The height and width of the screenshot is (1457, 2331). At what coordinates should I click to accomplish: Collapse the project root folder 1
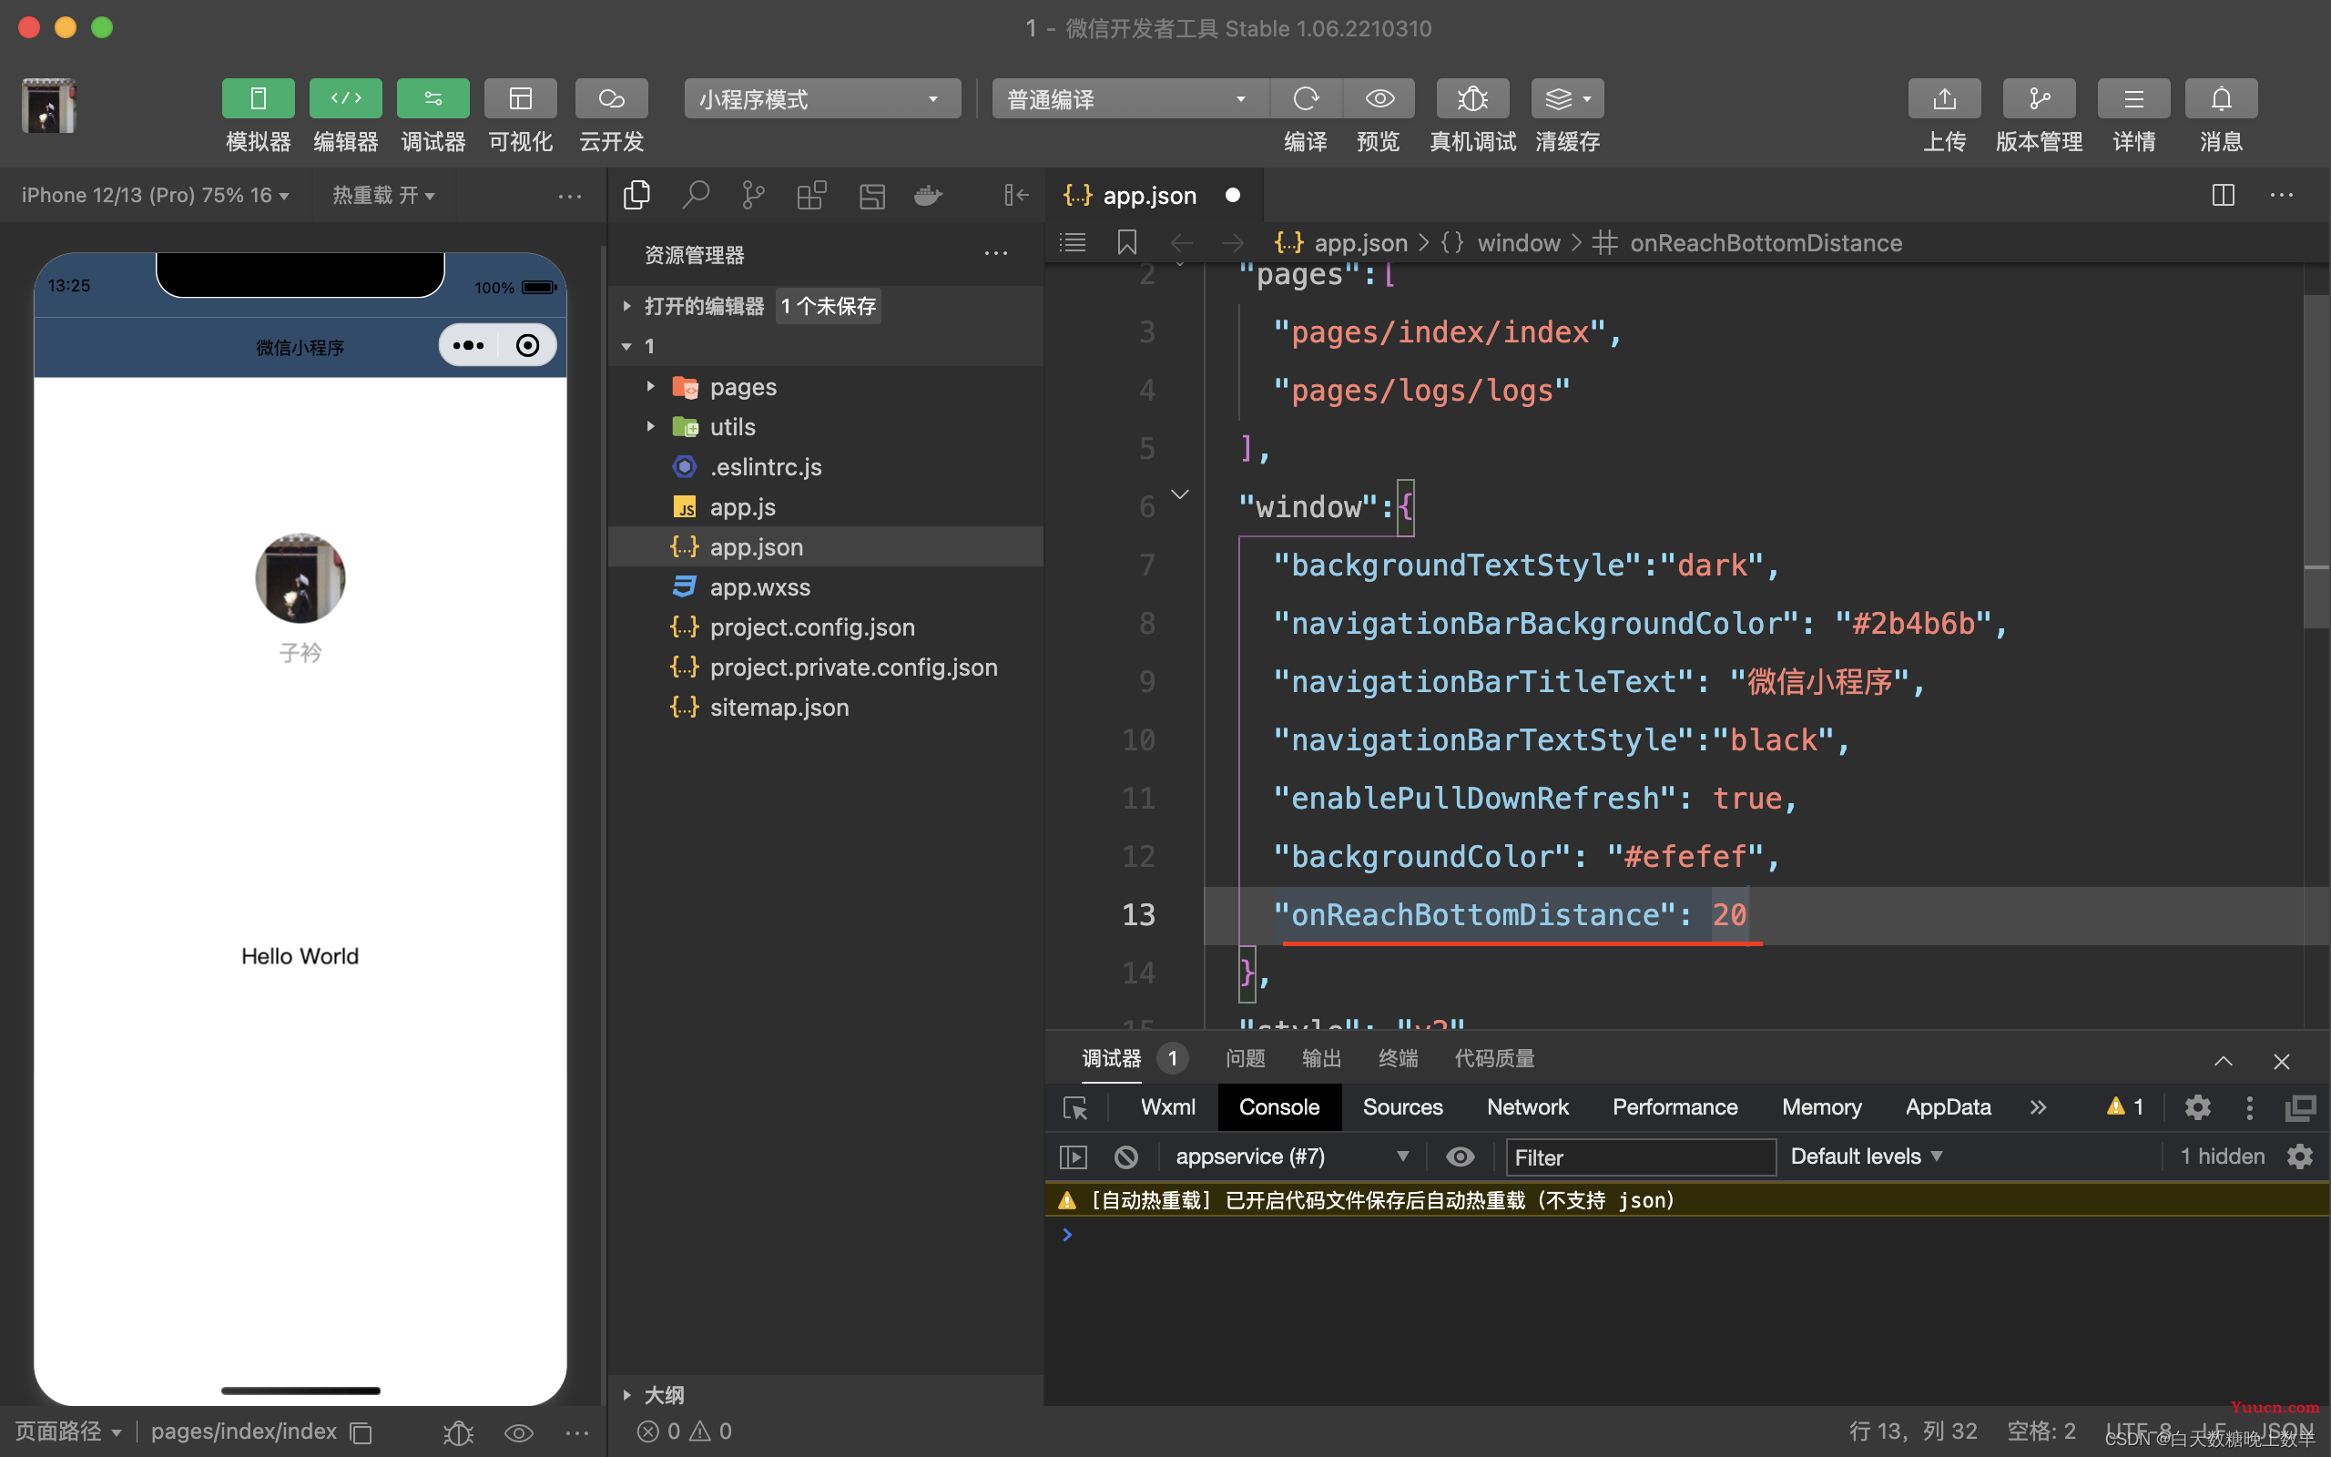coord(627,346)
